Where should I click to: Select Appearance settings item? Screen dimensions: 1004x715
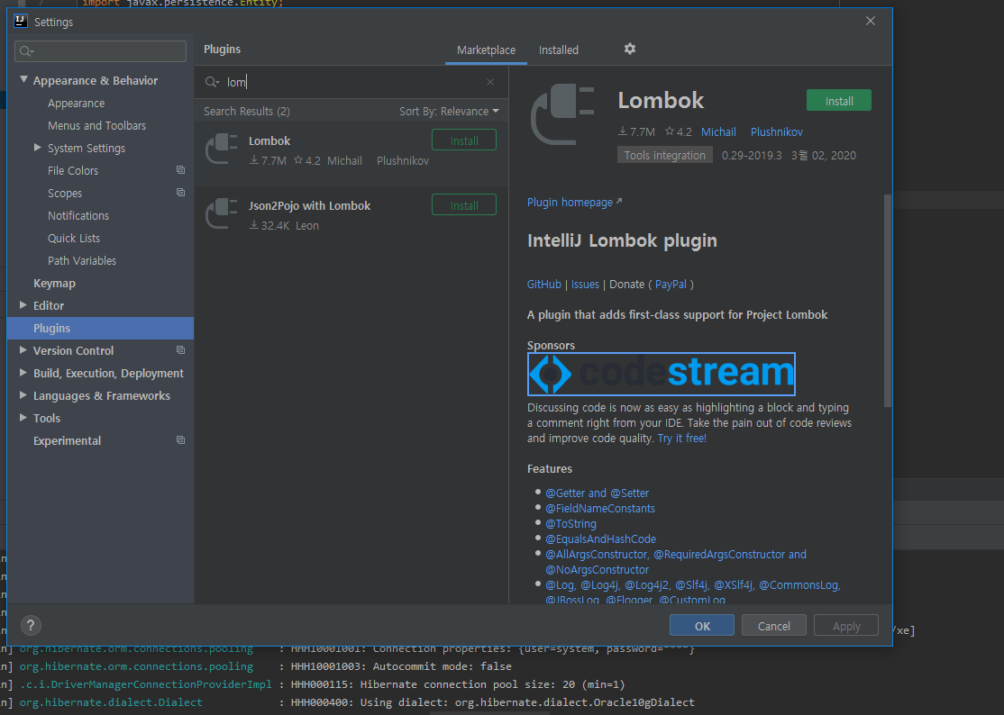pyautogui.click(x=77, y=103)
